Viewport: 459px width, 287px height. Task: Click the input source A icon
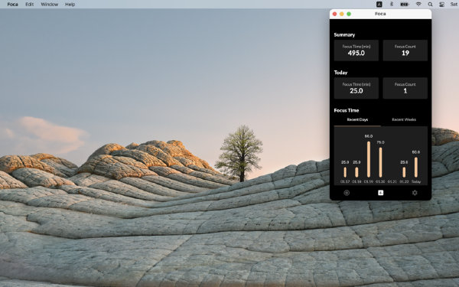(379, 4)
